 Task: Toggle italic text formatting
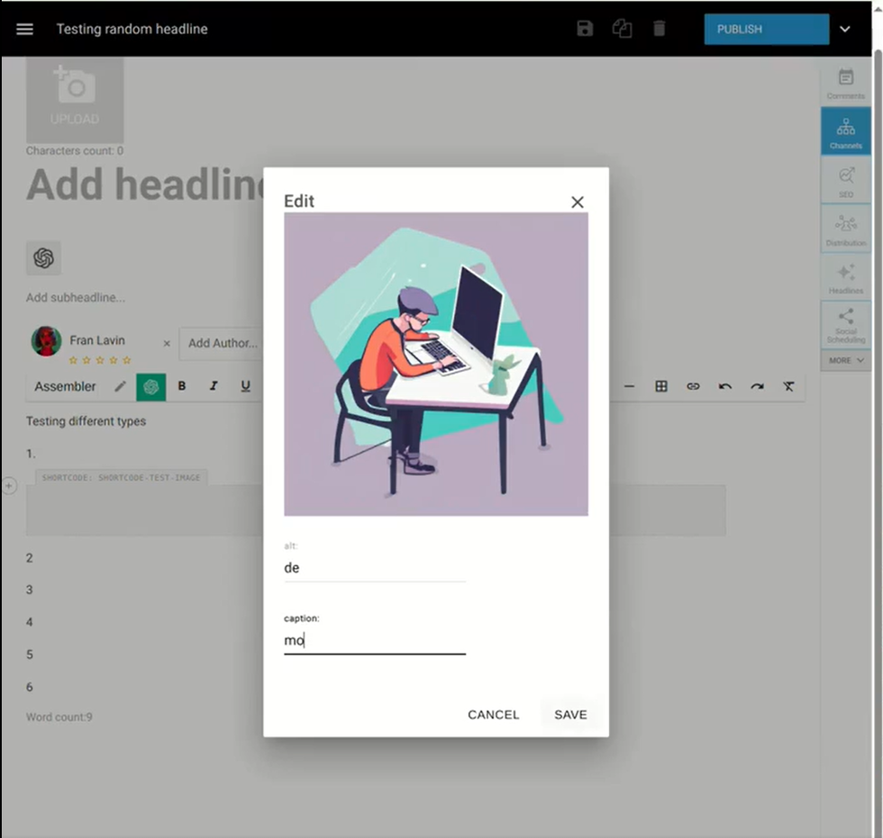pyautogui.click(x=214, y=386)
